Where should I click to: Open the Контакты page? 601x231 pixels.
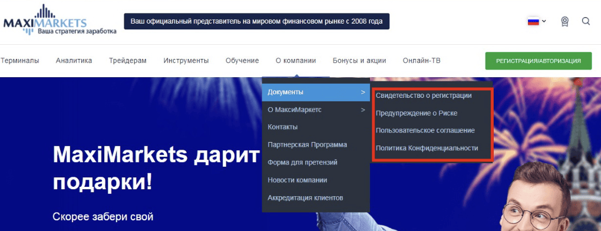(282, 127)
